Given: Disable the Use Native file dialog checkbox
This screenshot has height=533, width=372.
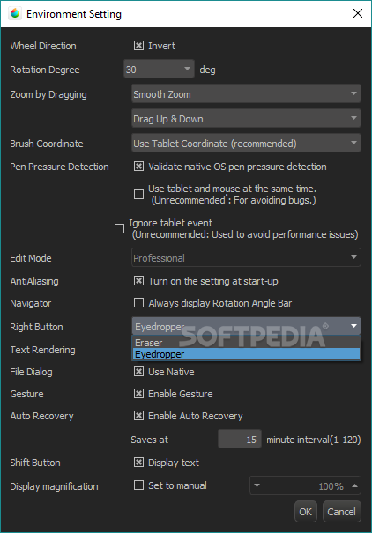Looking at the screenshot, I should (138, 372).
